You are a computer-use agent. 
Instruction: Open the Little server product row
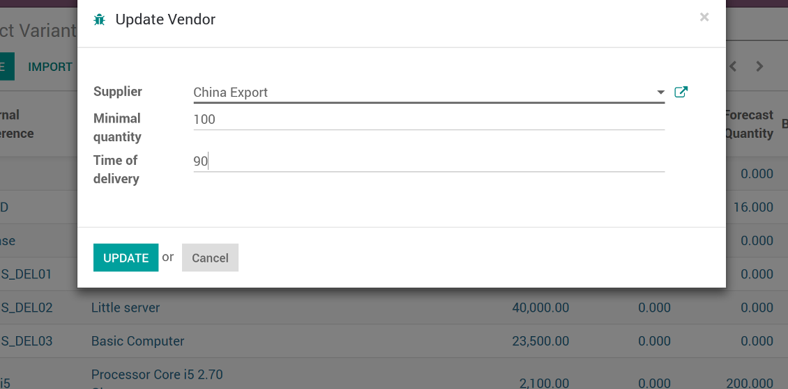pos(126,308)
